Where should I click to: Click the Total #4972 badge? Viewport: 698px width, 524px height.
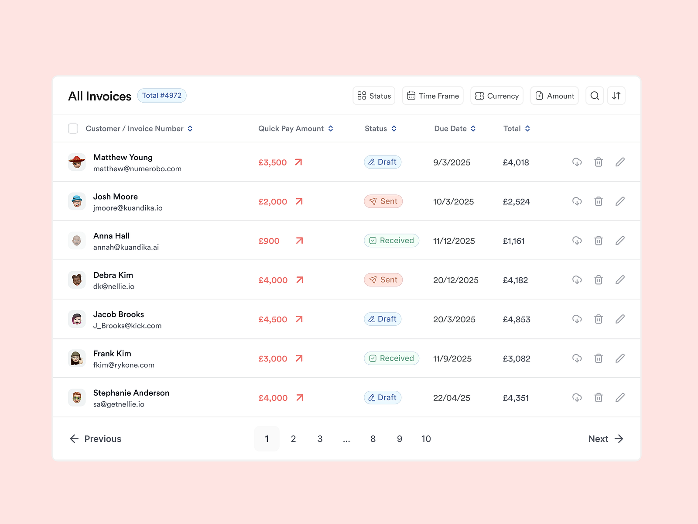click(x=162, y=96)
